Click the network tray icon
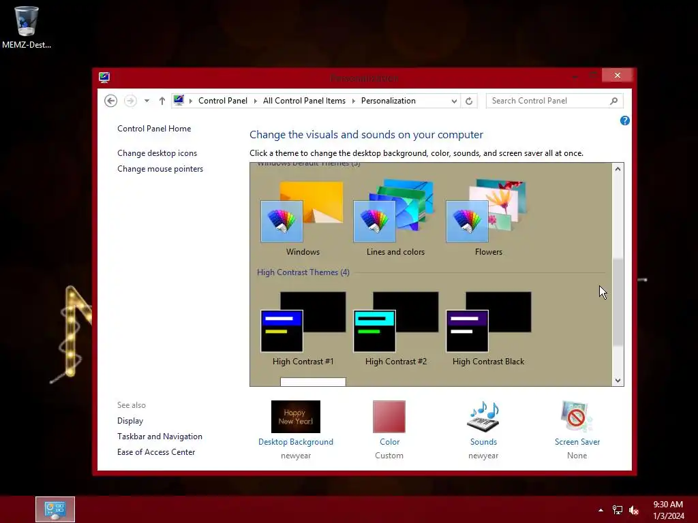 point(617,510)
